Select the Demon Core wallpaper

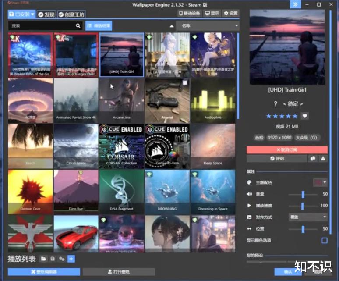coord(30,192)
